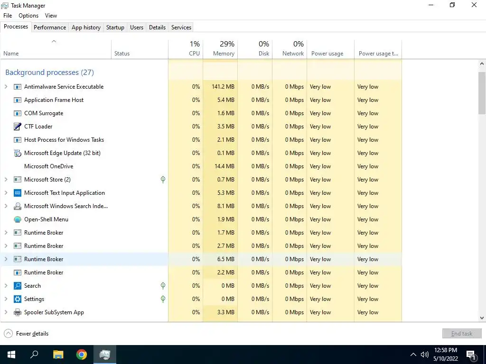Expand the Settings process group
486x364 pixels.
coord(6,299)
